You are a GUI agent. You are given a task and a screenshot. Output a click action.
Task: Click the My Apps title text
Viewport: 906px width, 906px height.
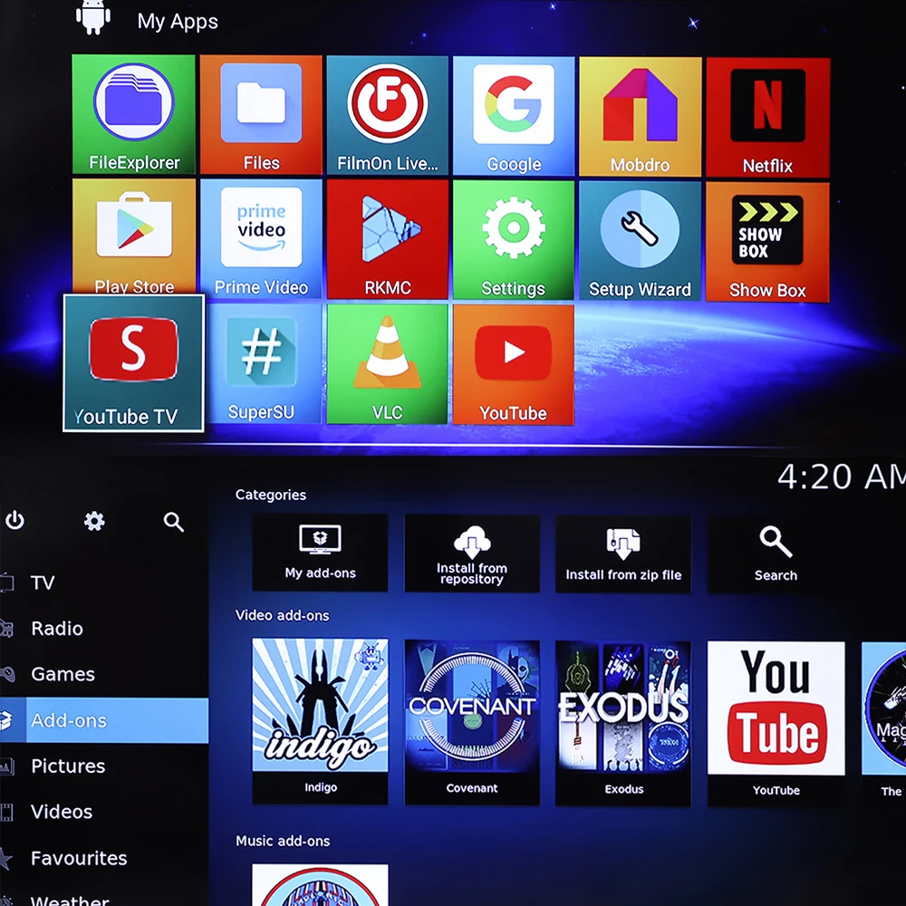pyautogui.click(x=178, y=22)
